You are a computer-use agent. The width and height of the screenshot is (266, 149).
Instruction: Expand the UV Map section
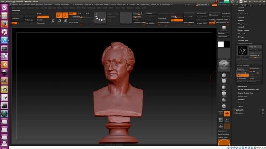241,37
